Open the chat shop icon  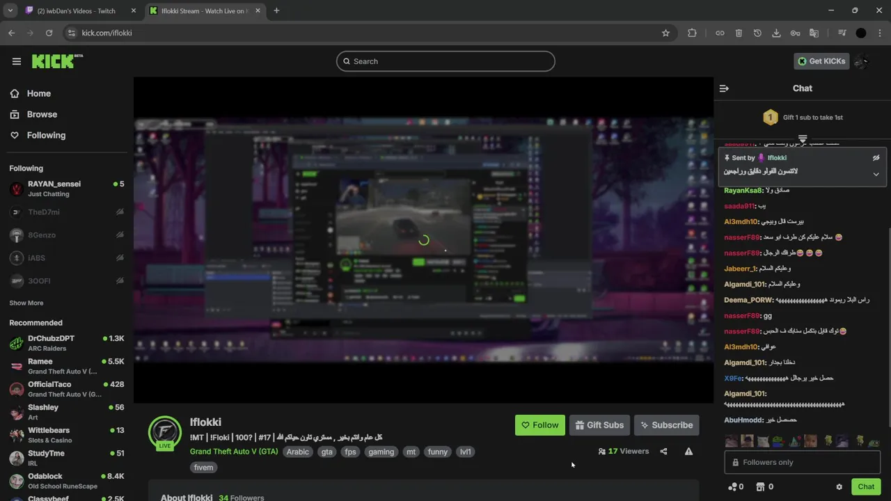pos(761,487)
